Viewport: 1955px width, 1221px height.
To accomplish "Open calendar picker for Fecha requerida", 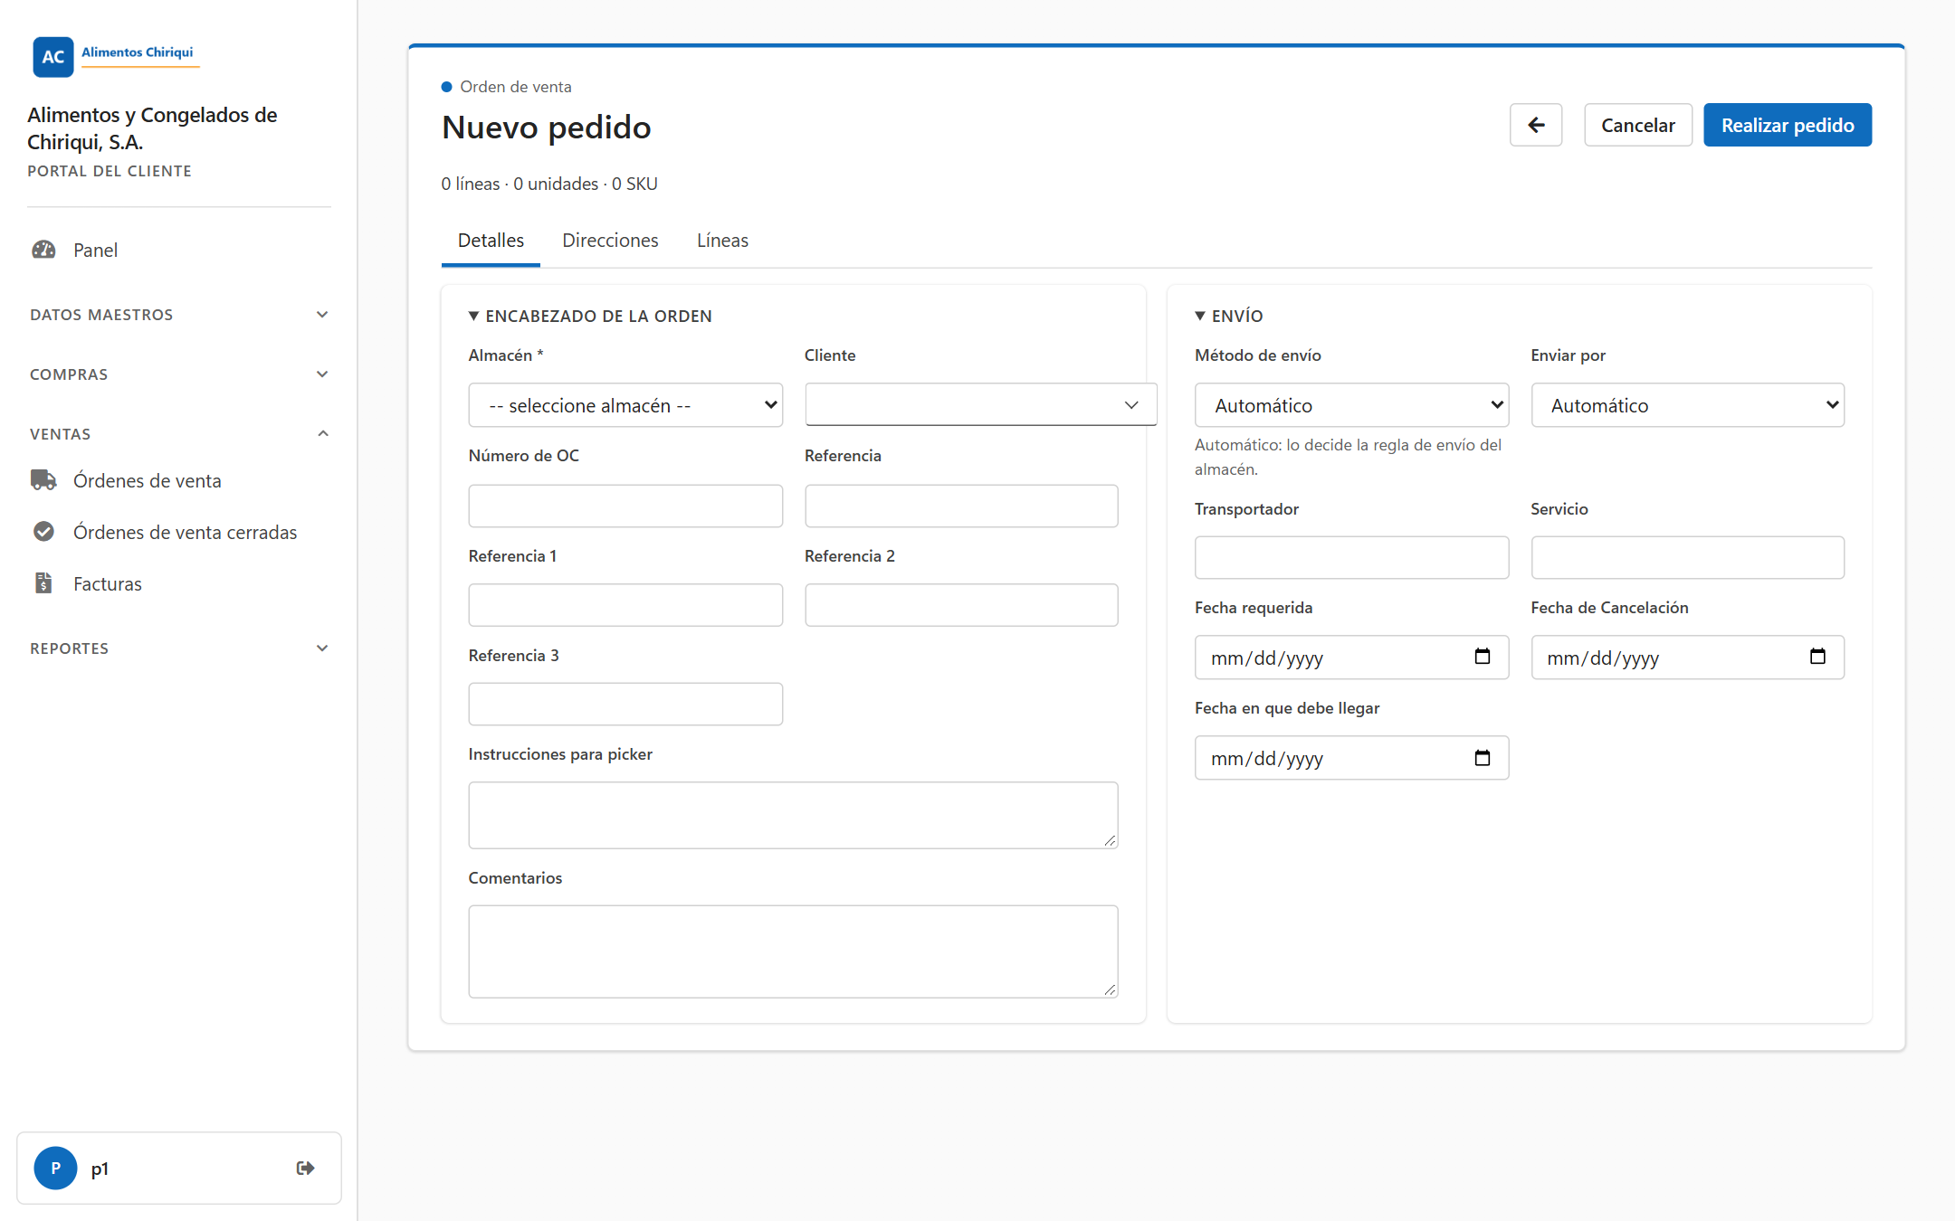I will 1482,657.
